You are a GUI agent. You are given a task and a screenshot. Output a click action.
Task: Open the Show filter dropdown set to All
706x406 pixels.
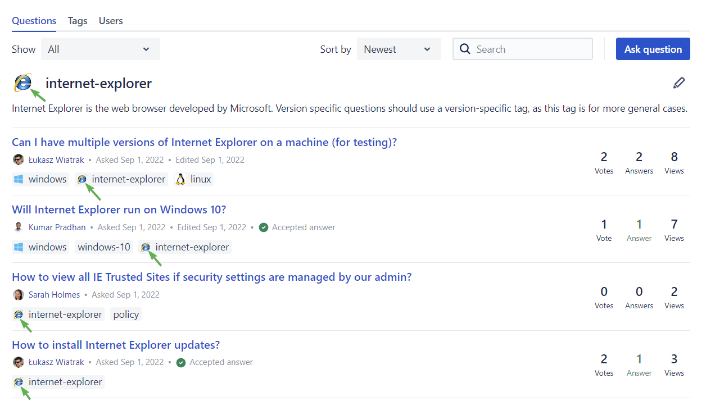click(101, 49)
